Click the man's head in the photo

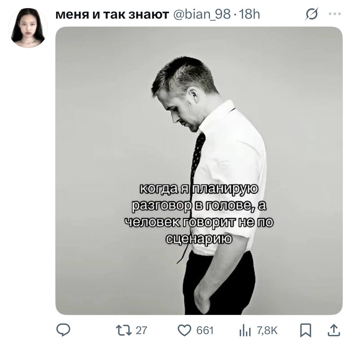point(183,90)
